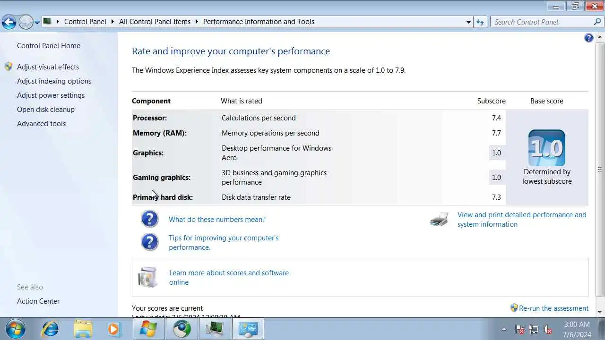Screen dimensions: 605x340
Task: Open Action Center under See also
Action: coord(38,301)
